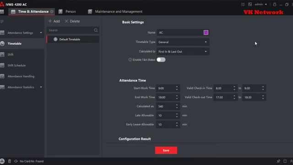Click the pin icon in status bar
This screenshot has height=165, width=293.
278,161
